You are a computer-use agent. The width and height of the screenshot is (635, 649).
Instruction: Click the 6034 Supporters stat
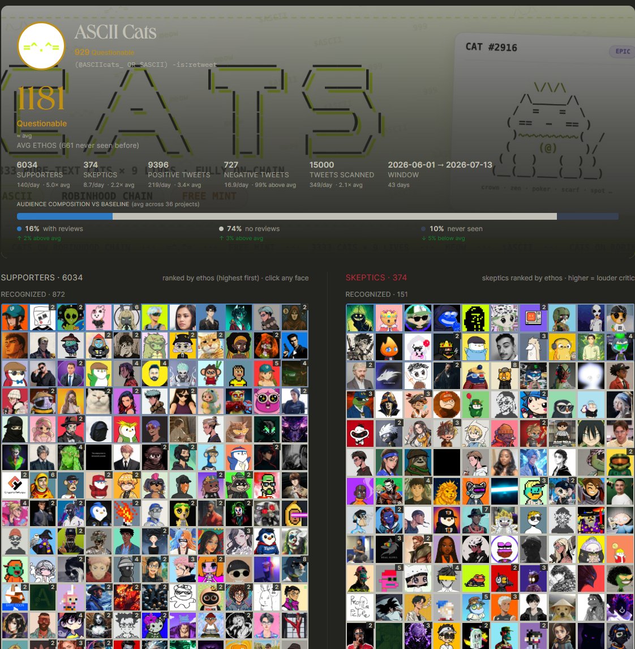click(x=43, y=174)
